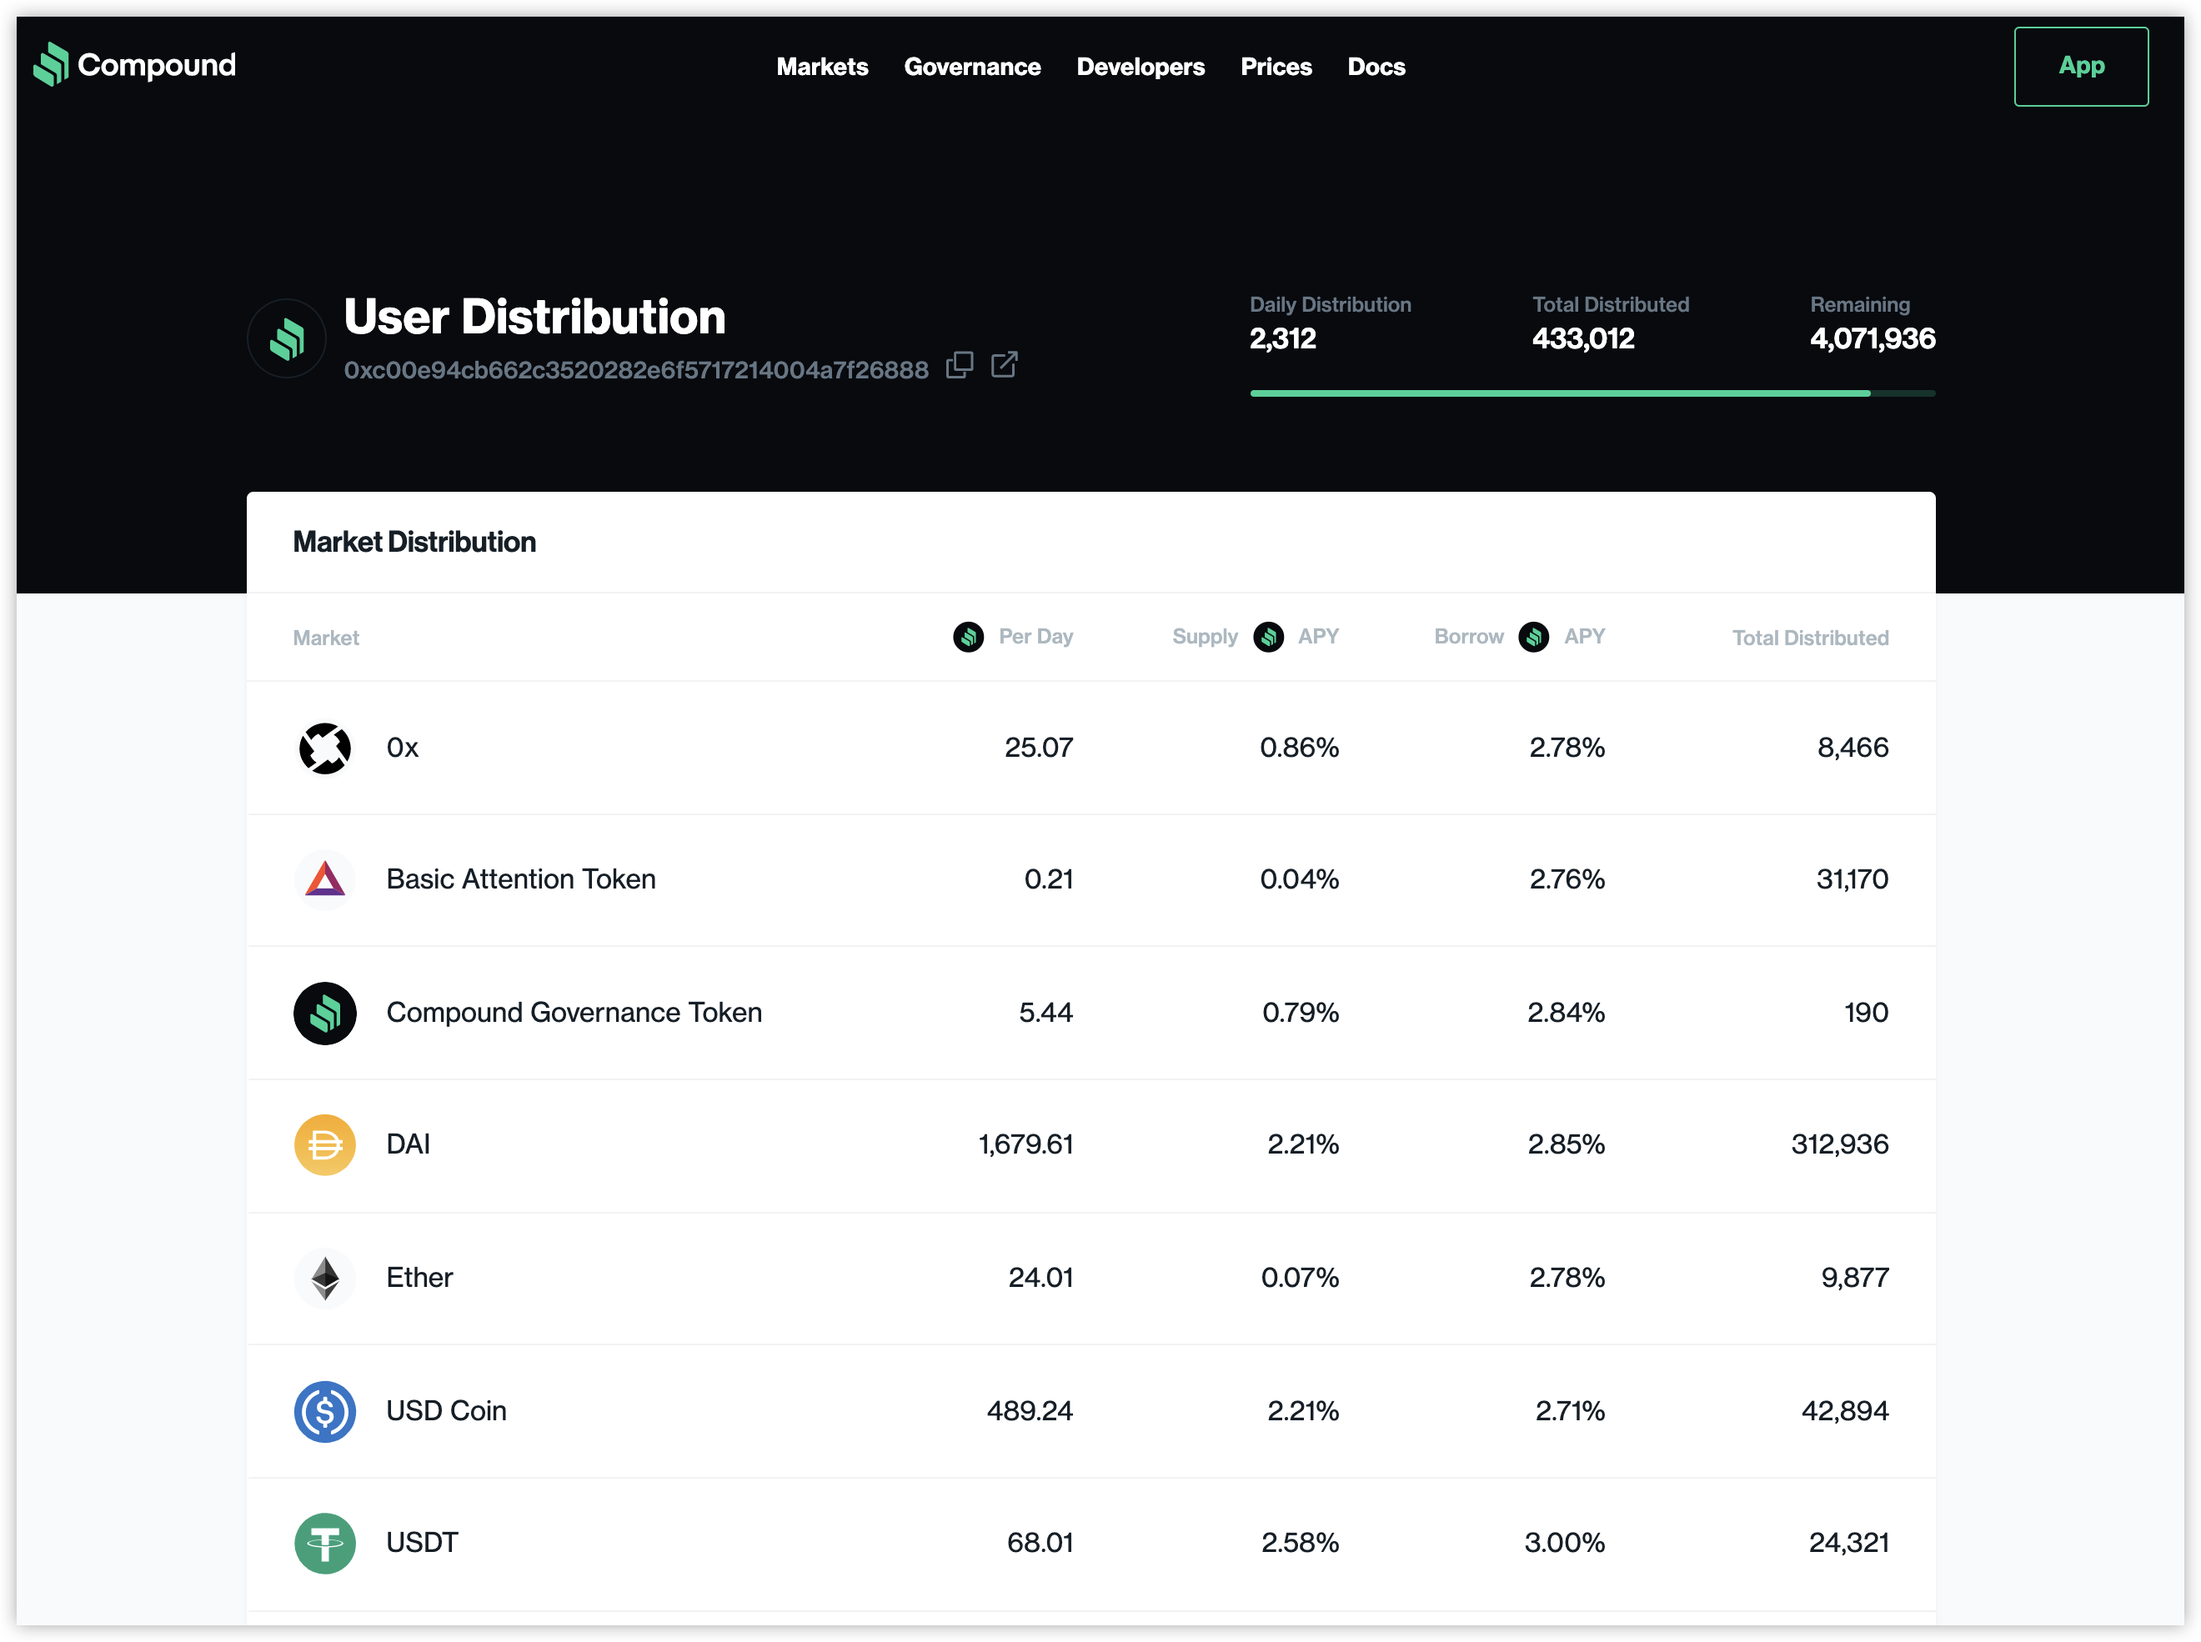Screen dimensions: 2201x1642
Task: Open the Ether market name
Action: (x=419, y=1279)
